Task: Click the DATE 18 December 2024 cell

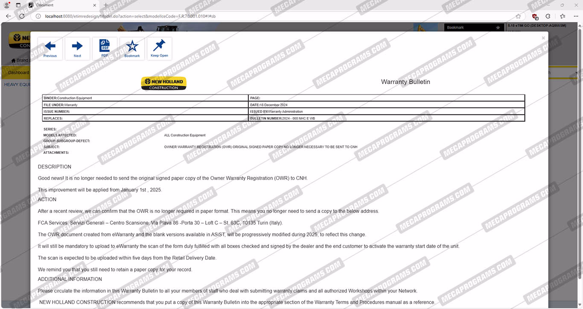Action: pos(387,105)
